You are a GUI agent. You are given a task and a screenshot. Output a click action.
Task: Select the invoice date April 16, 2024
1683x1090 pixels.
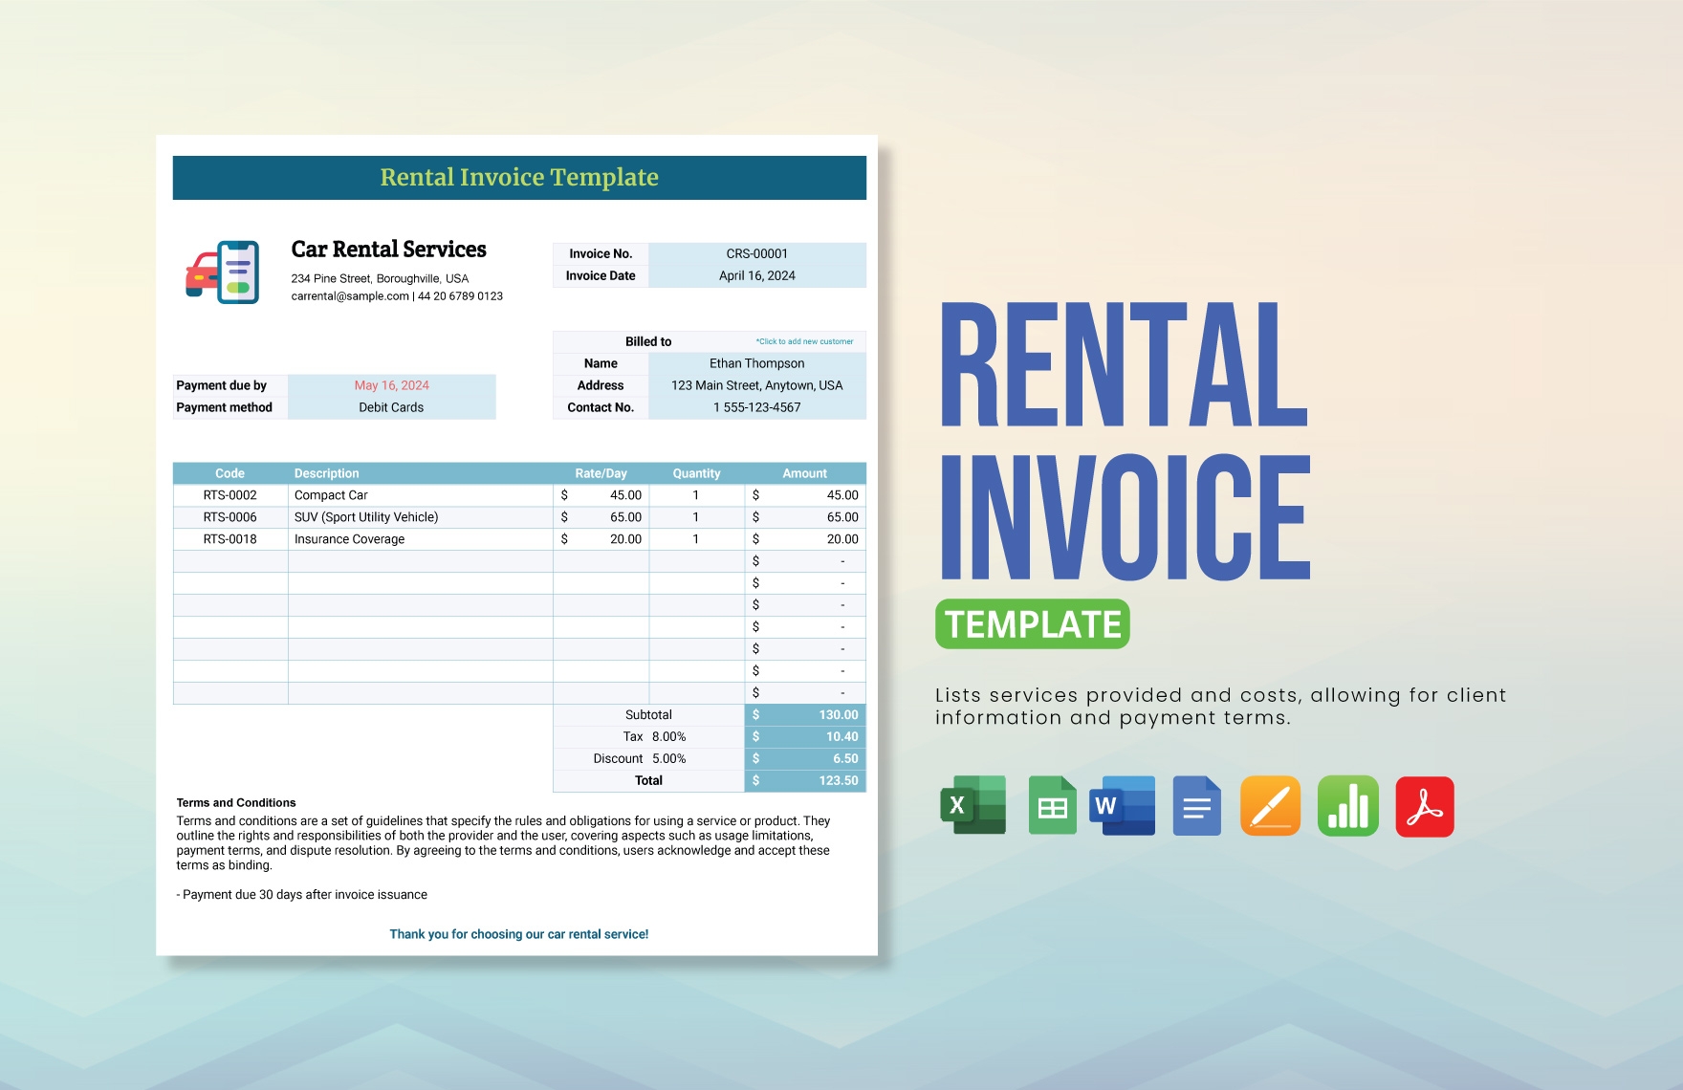pyautogui.click(x=757, y=275)
